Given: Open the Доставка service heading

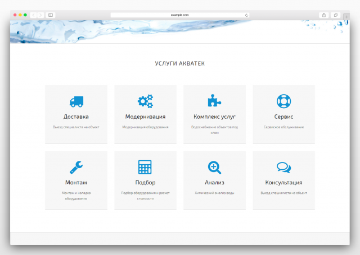Looking at the screenshot, I should [76, 117].
